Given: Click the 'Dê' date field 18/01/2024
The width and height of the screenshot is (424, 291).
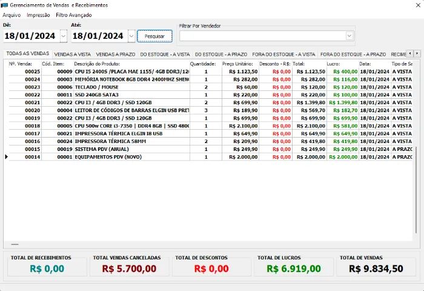Looking at the screenshot, I should point(30,36).
